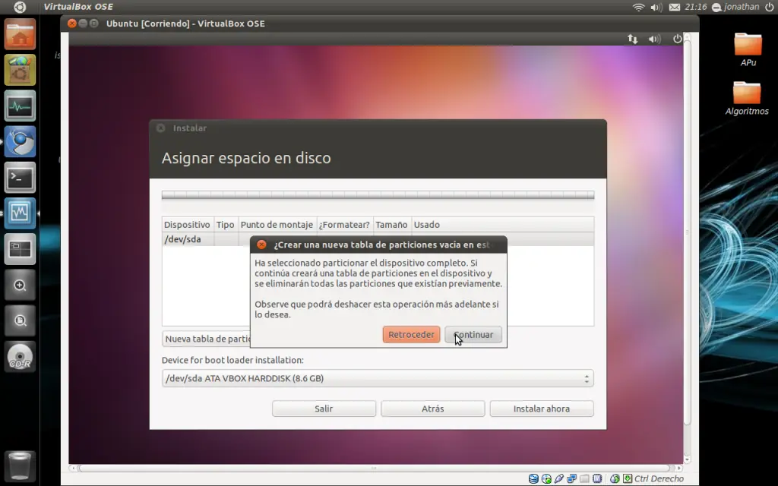Viewport: 778px width, 486px height.
Task: Open the jonathan user menu
Action: point(735,7)
